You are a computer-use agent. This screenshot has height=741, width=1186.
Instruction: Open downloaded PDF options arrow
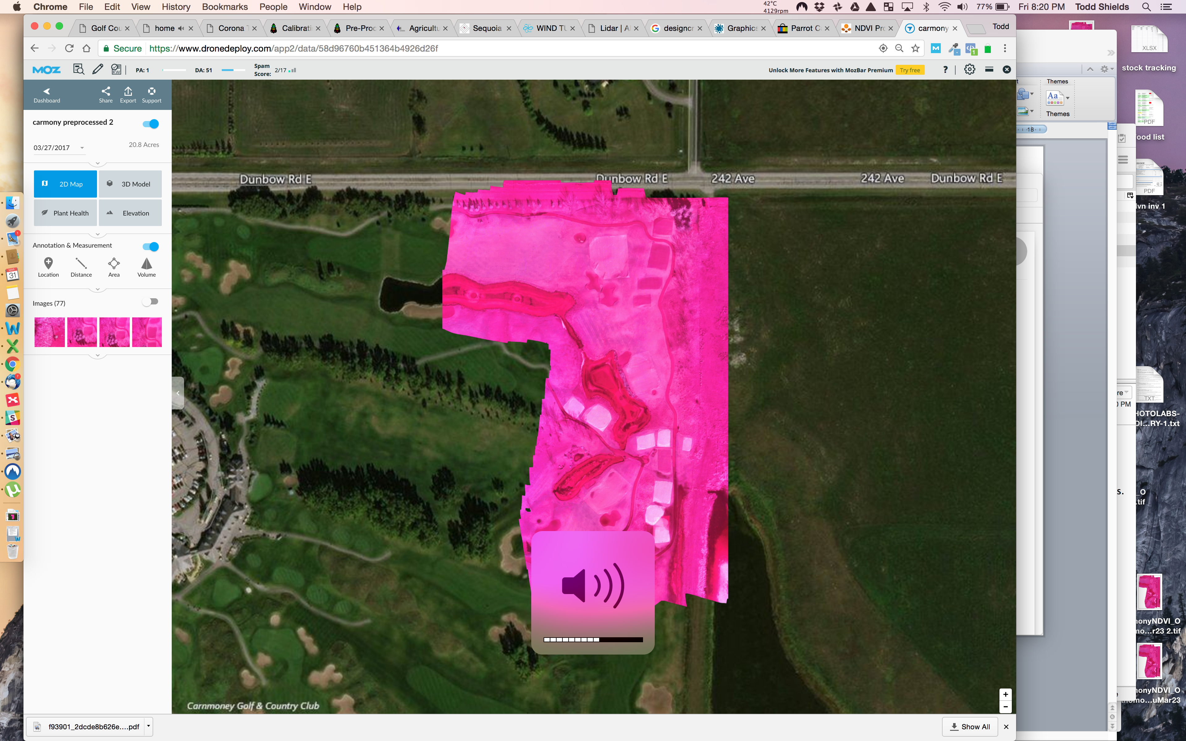pyautogui.click(x=149, y=726)
